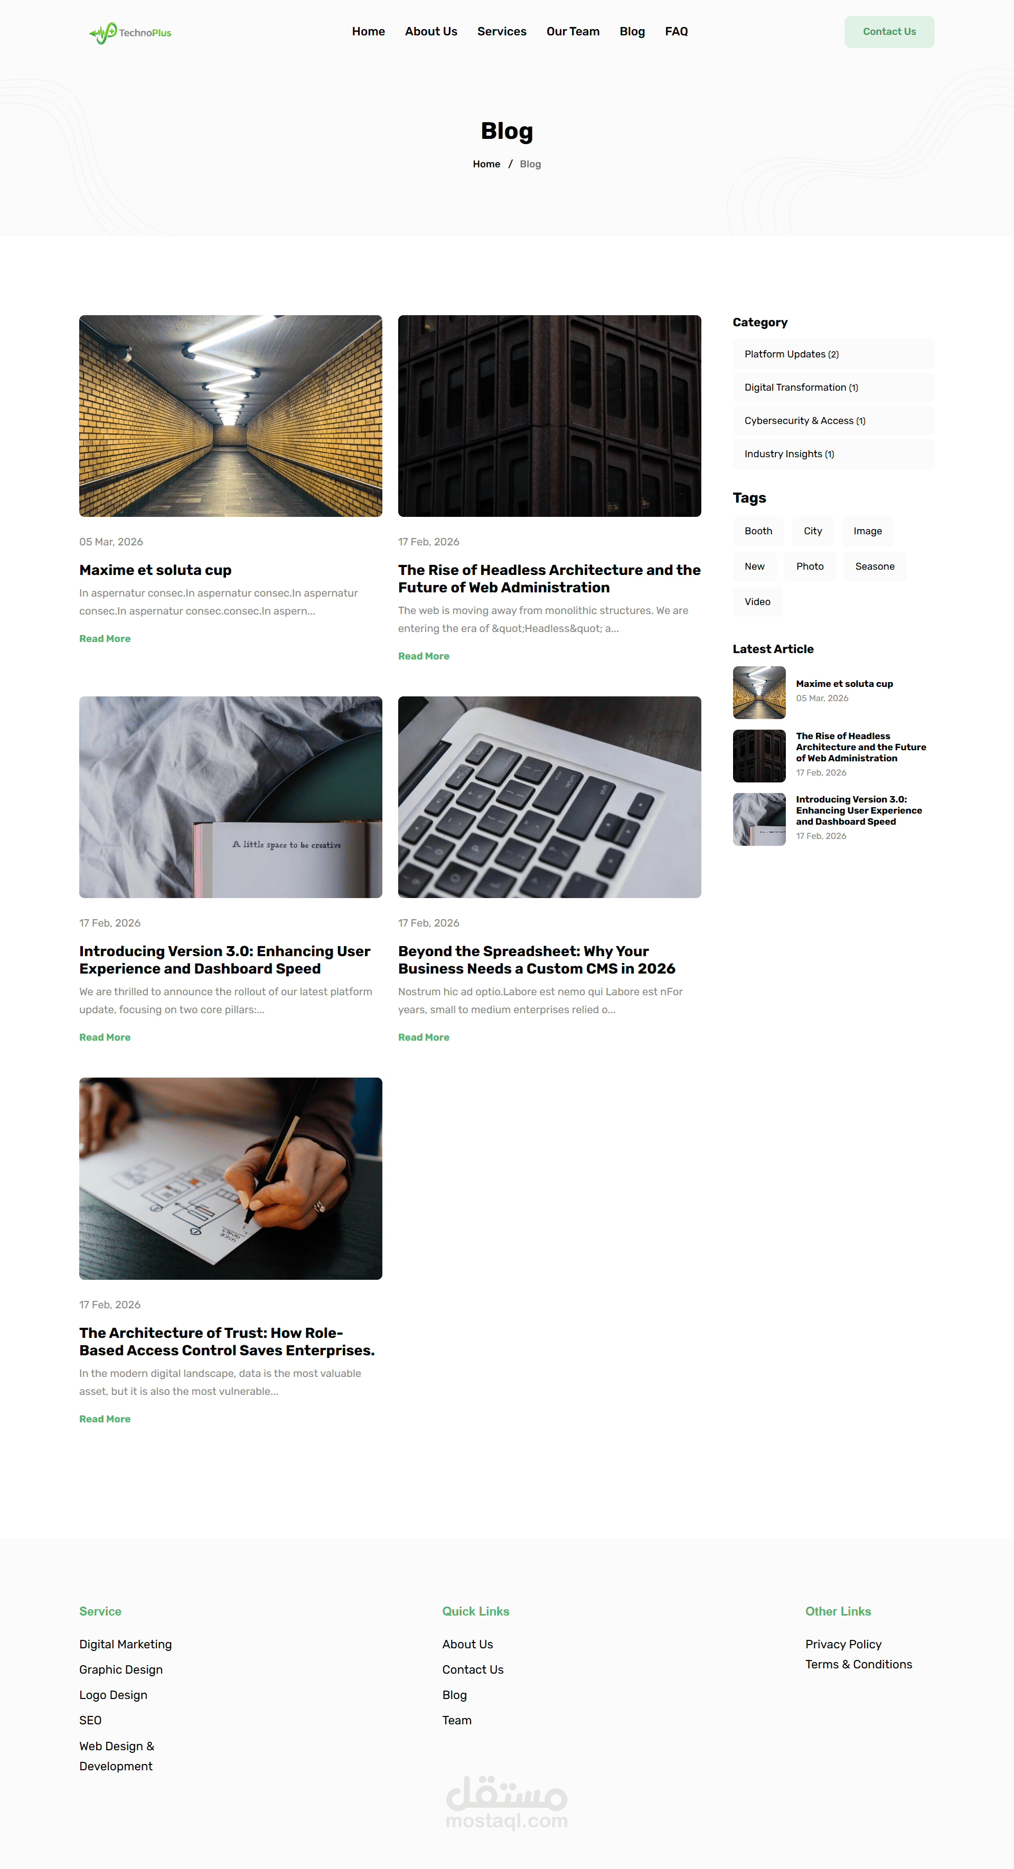Open the brick tunnel article thumbnail
Image resolution: width=1014 pixels, height=1869 pixels.
(x=231, y=416)
